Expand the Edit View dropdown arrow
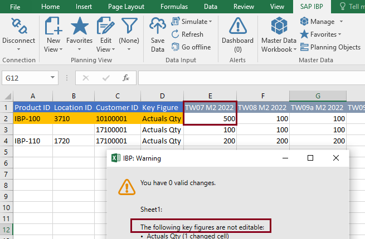The width and height of the screenshot is (365, 239). coord(113,49)
